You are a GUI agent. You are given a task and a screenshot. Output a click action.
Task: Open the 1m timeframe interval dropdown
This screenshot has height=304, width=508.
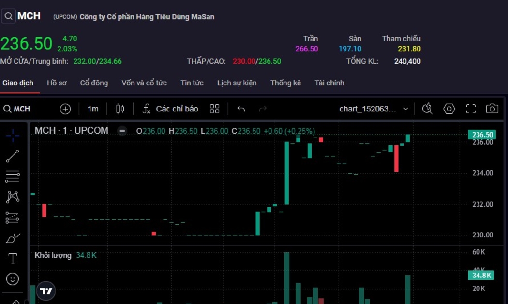pyautogui.click(x=93, y=109)
